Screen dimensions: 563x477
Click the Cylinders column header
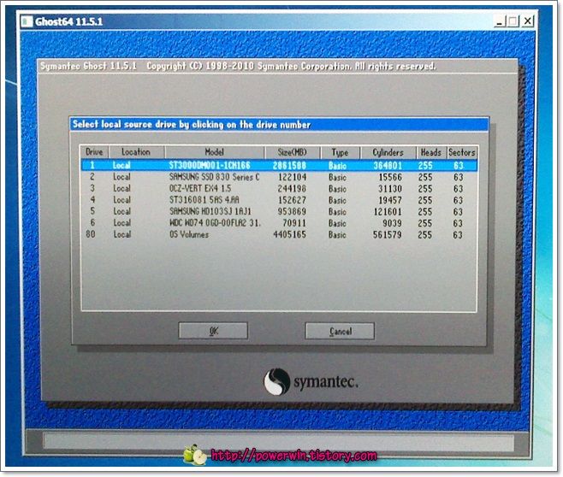(x=388, y=152)
